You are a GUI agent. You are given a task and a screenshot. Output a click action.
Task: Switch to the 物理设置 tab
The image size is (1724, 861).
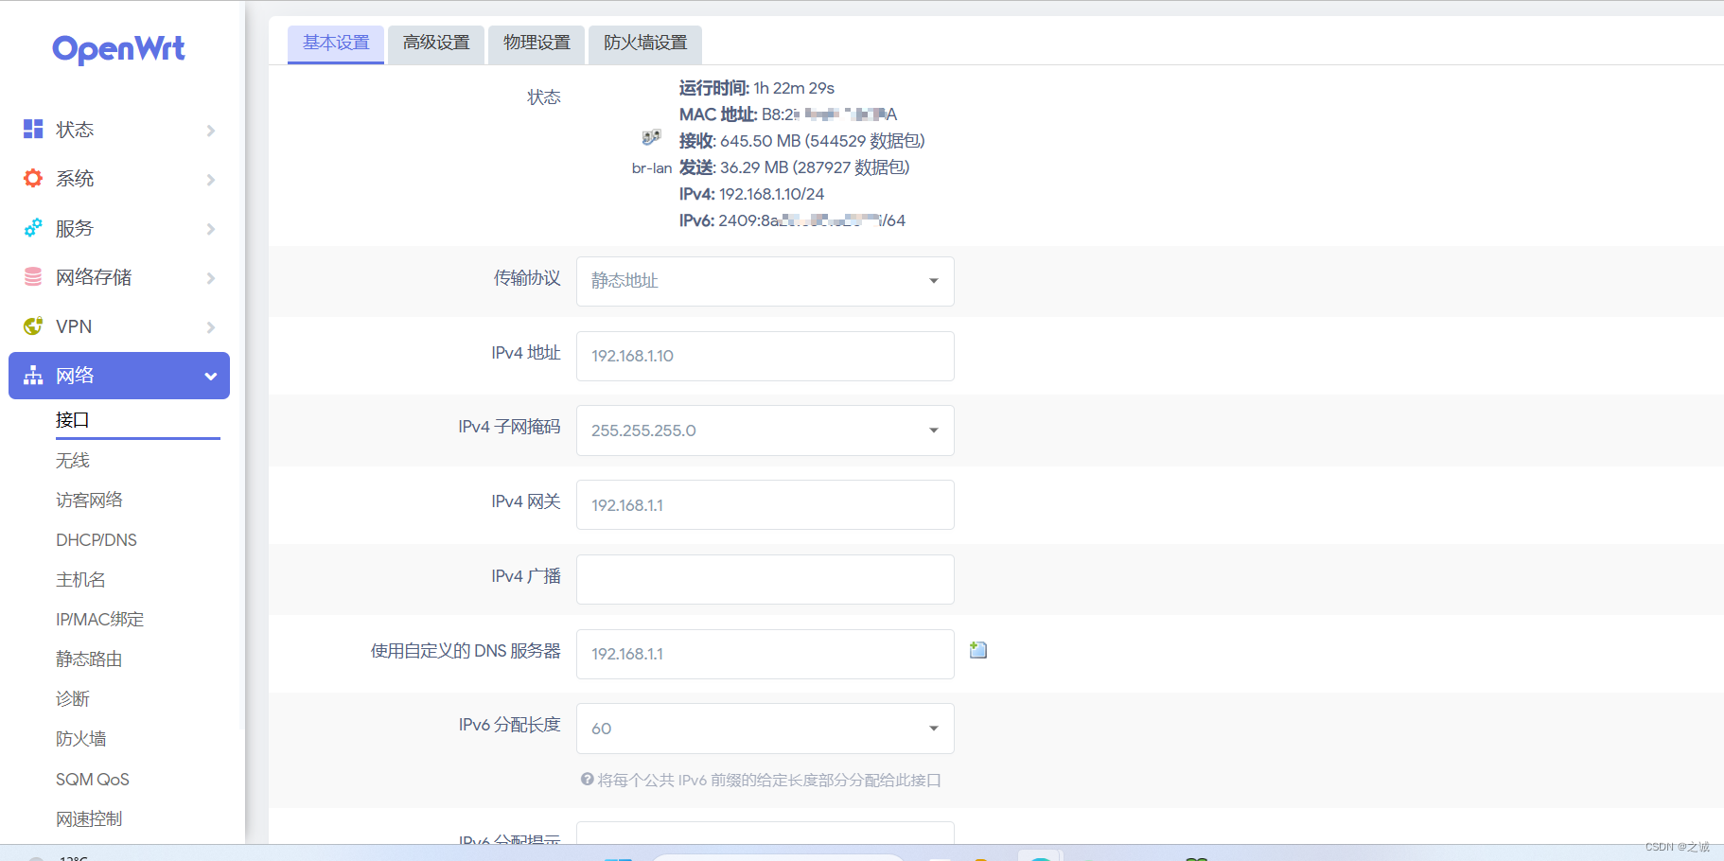click(537, 44)
